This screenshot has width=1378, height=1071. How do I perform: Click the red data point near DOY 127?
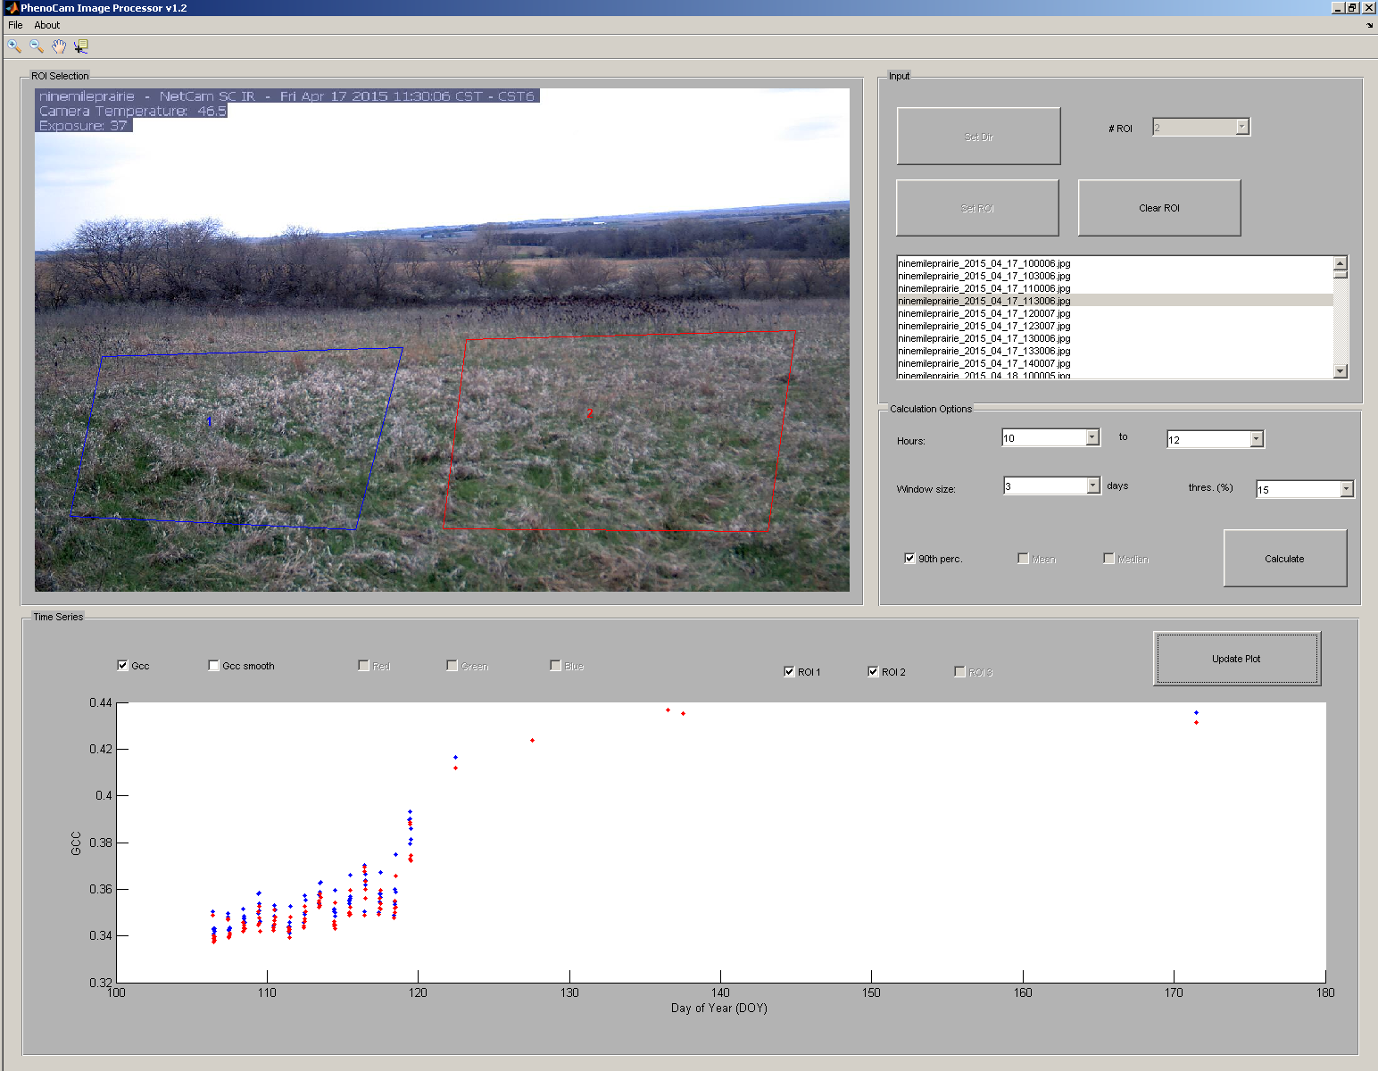532,740
